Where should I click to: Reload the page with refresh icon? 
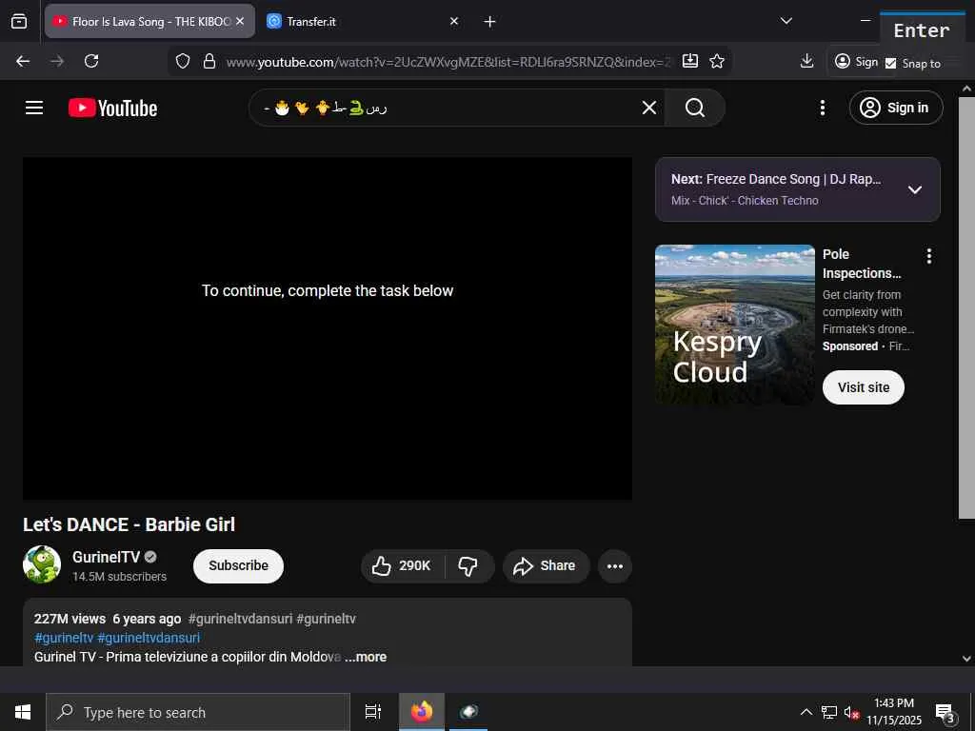pos(91,61)
